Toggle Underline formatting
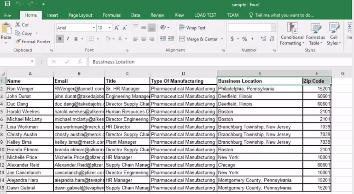Screen dimensions: 354x194 [76, 39]
